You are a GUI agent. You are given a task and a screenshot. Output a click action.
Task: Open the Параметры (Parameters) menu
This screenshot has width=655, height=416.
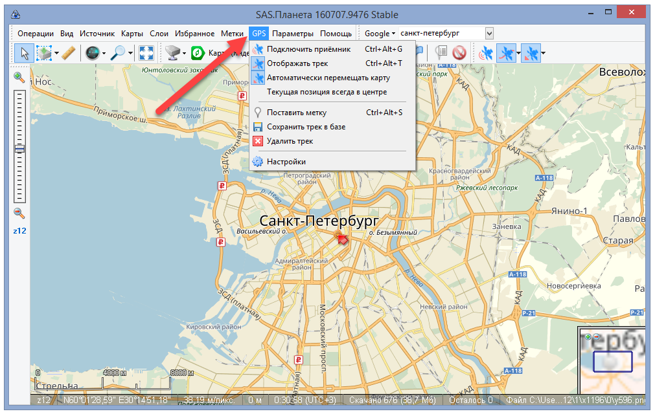[293, 33]
